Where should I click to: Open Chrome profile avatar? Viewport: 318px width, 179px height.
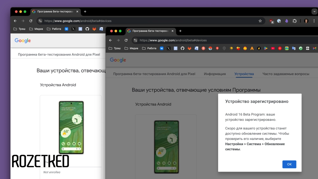pos(306,21)
